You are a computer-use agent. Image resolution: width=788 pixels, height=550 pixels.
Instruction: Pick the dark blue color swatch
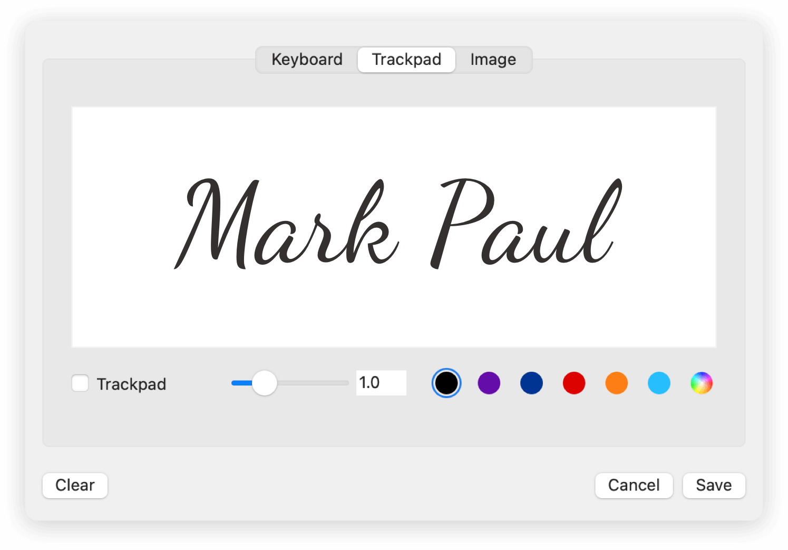pos(531,383)
